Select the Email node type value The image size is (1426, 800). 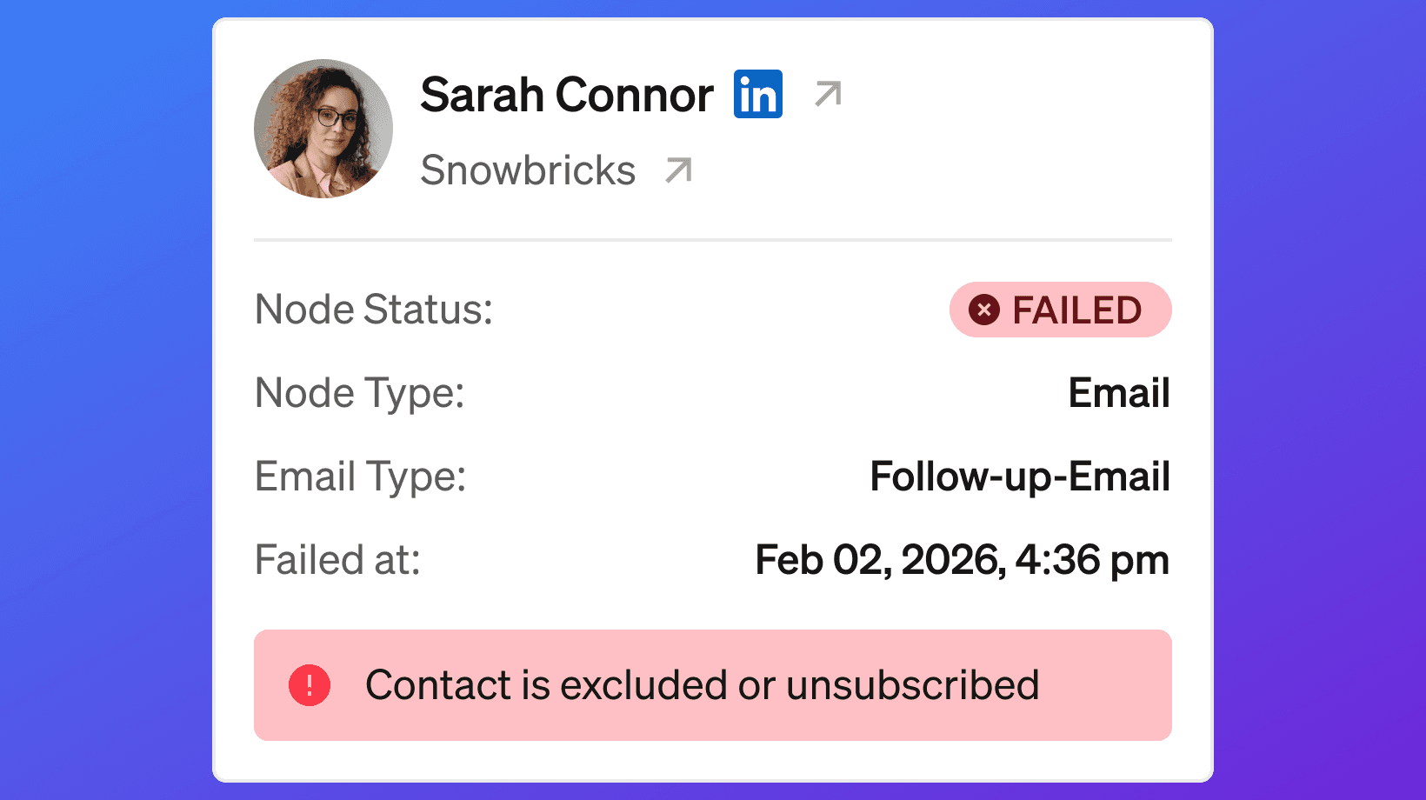coord(1119,393)
